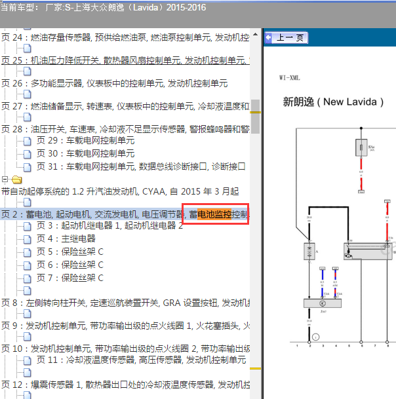
Task: Click document icon beside 页 29
Action: [28, 141]
